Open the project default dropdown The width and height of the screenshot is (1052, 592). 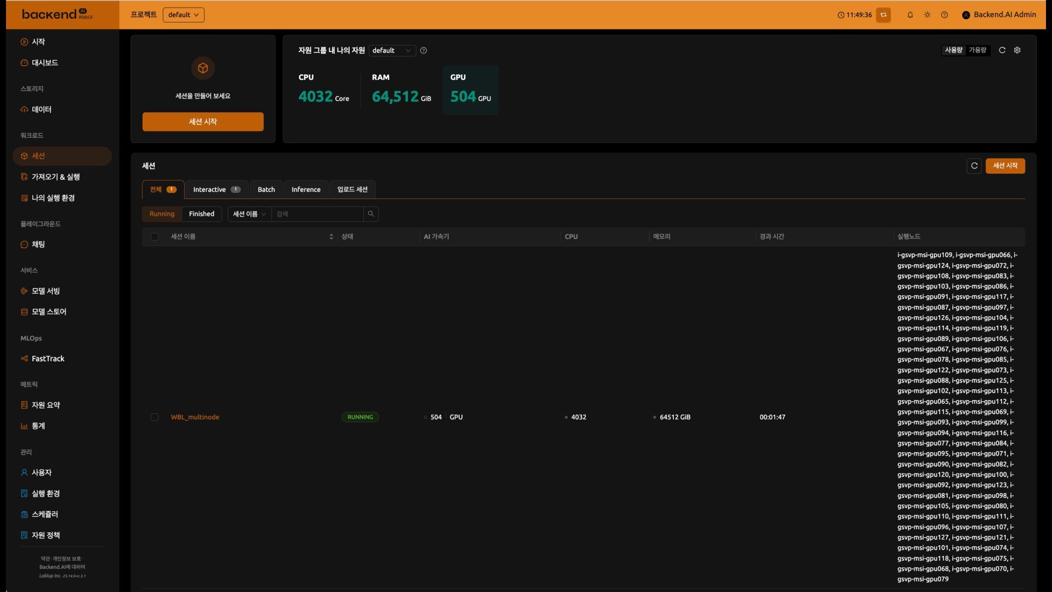183,15
